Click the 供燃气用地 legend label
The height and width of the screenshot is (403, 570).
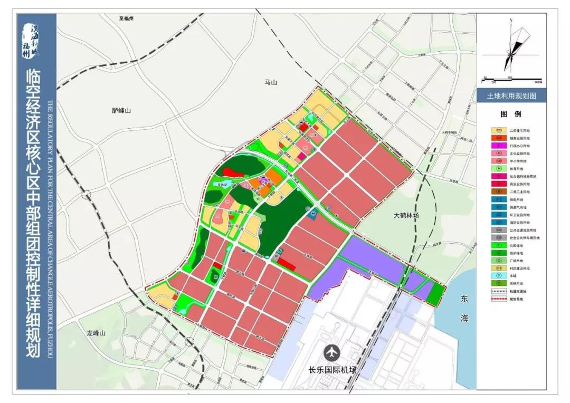(x=518, y=207)
